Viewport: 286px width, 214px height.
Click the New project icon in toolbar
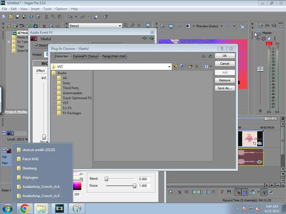pyautogui.click(x=4, y=17)
